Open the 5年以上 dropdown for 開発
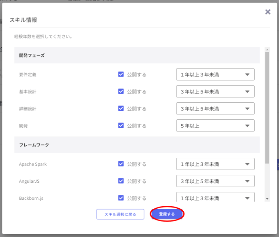 [x=215, y=125]
